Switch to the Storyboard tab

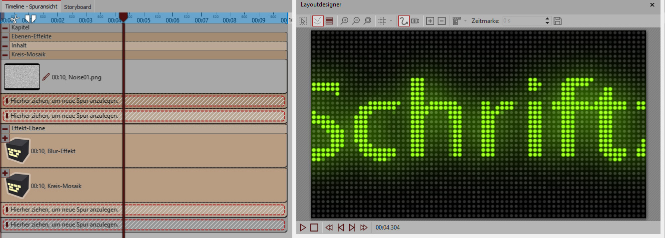pyautogui.click(x=77, y=6)
